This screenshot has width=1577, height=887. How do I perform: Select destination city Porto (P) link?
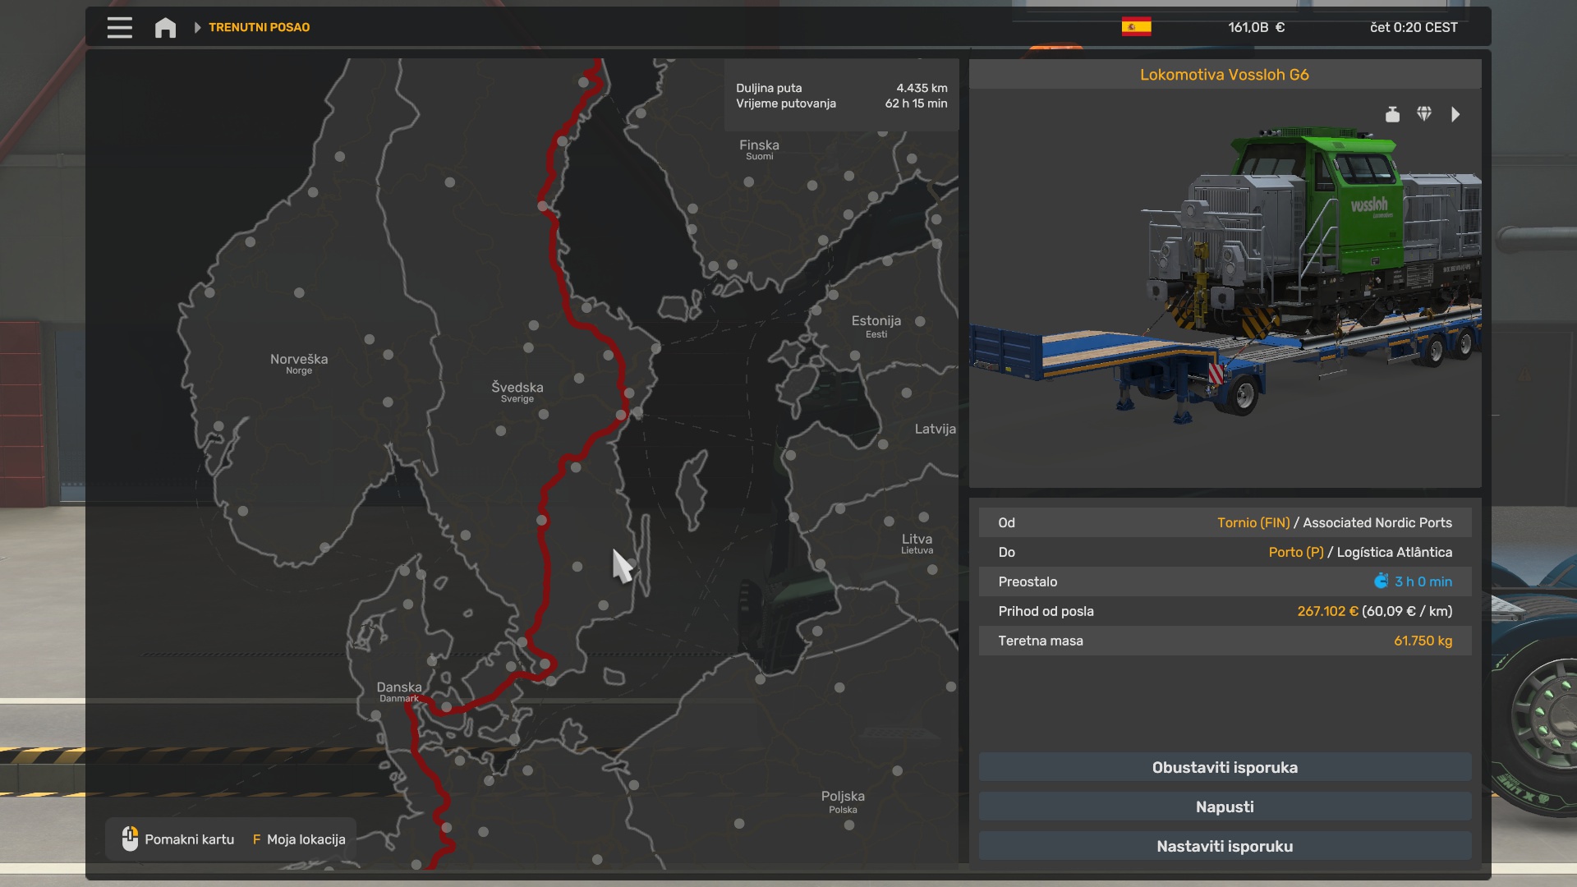1296,552
